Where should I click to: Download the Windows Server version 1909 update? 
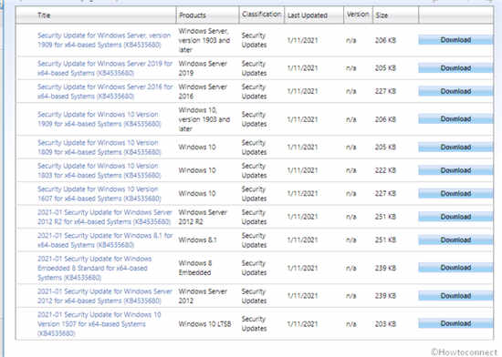pyautogui.click(x=455, y=40)
